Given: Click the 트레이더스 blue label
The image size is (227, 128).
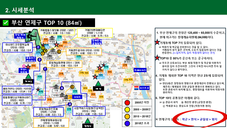Looking at the screenshot, I should click(x=140, y=70).
